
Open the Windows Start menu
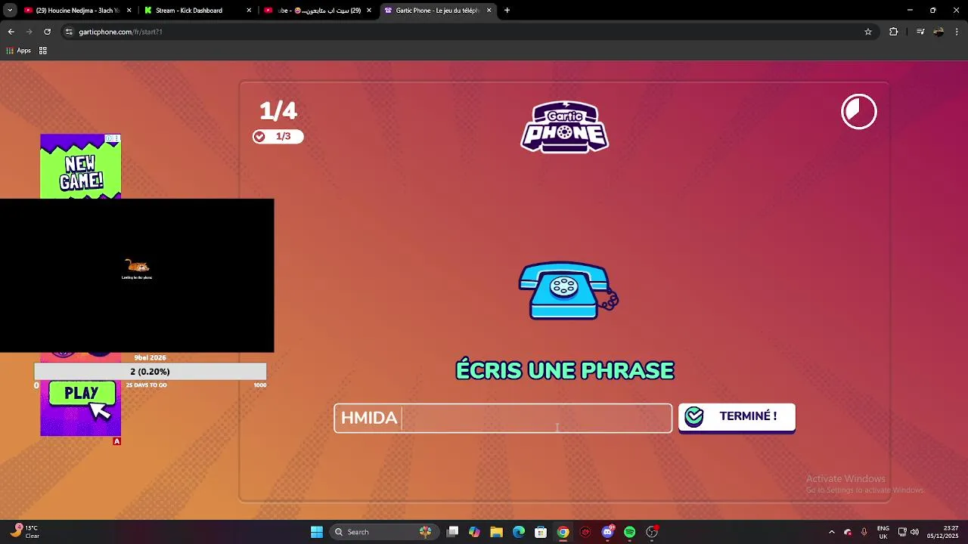pos(317,532)
